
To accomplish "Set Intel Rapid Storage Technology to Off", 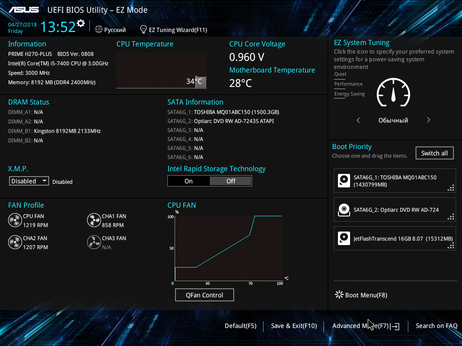I will click(231, 181).
